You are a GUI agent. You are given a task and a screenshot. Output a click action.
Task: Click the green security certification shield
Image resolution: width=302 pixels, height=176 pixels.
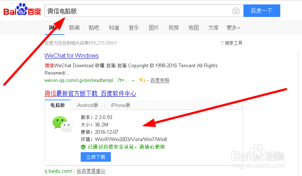[83, 147]
